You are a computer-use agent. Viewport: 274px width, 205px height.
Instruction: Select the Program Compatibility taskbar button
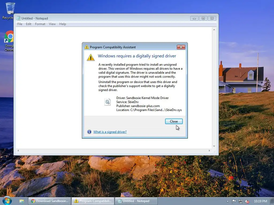93,201
